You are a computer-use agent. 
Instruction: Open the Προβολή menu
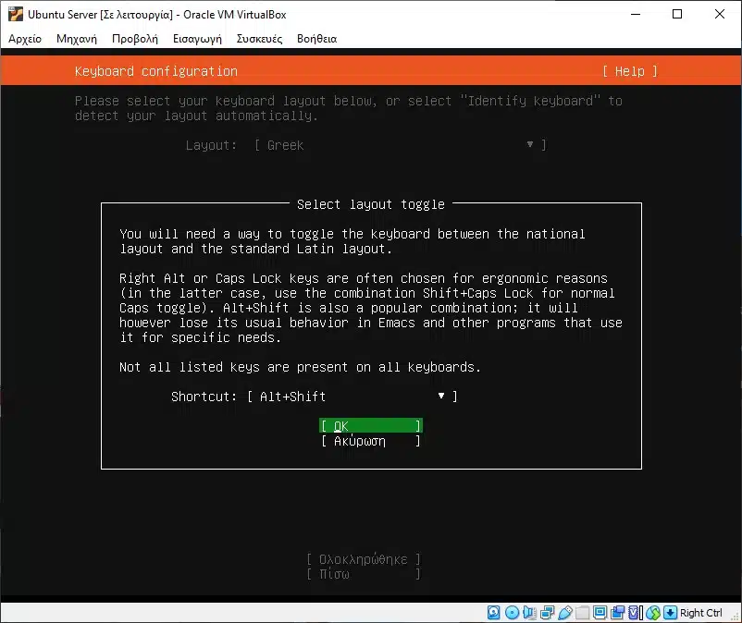coord(135,39)
